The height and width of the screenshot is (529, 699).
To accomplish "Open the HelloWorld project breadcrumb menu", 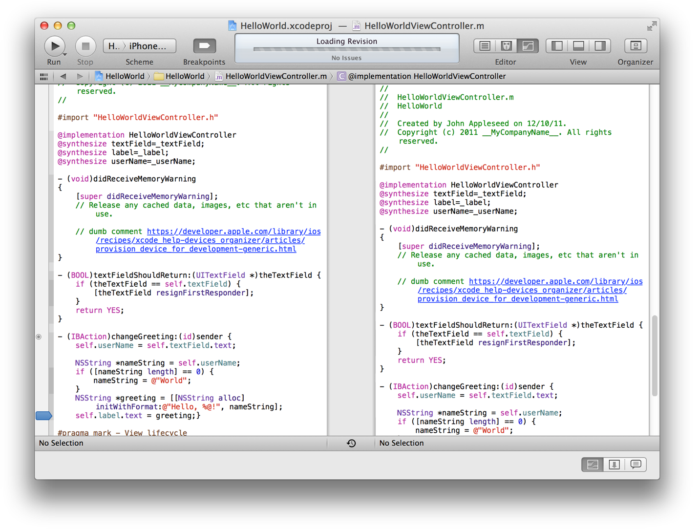I will point(124,76).
